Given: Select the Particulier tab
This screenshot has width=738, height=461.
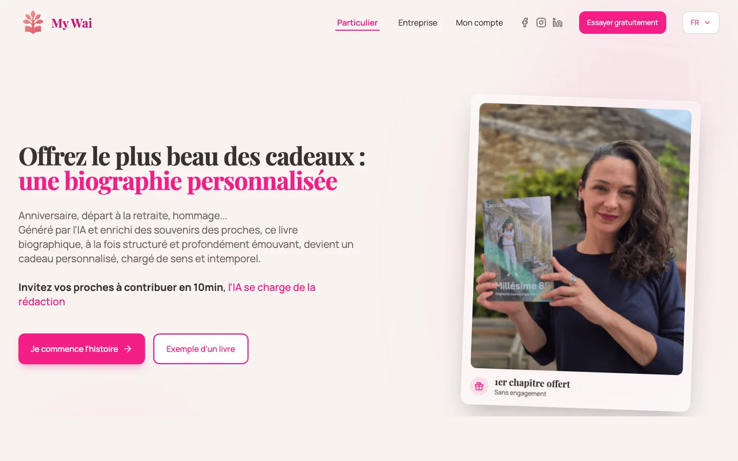Looking at the screenshot, I should pyautogui.click(x=357, y=23).
